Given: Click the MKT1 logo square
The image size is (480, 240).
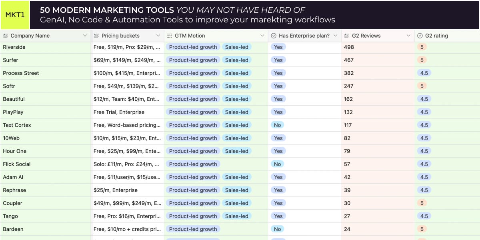Looking at the screenshot, I should (16, 15).
